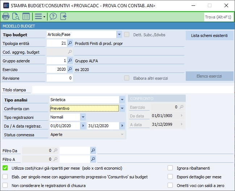Click the grid table icon in the toolbar
Screen dimensions: 235x191
tap(26, 16)
